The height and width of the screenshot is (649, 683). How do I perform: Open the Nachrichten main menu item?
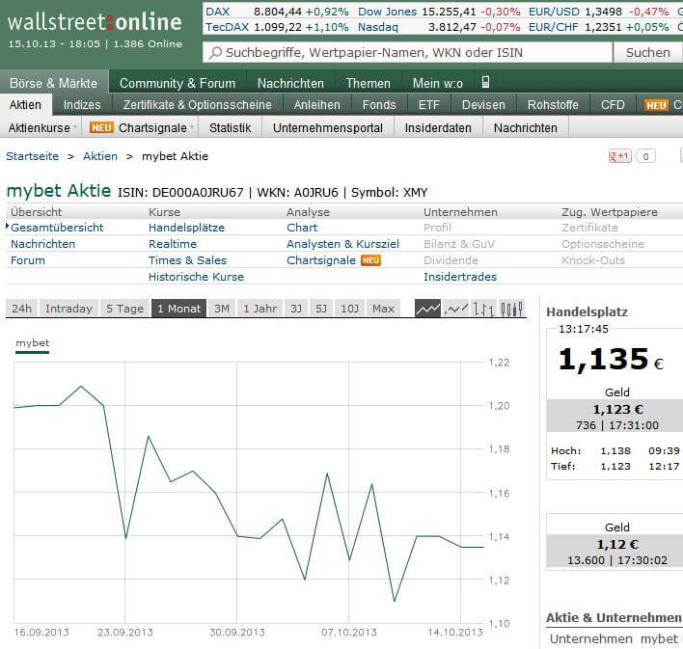tap(290, 83)
